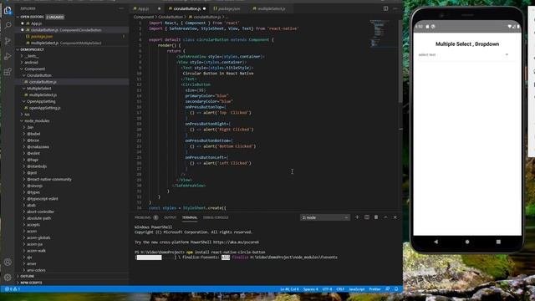The width and height of the screenshot is (535, 301).
Task: Switch to the package.json editor tab
Action: (228, 8)
